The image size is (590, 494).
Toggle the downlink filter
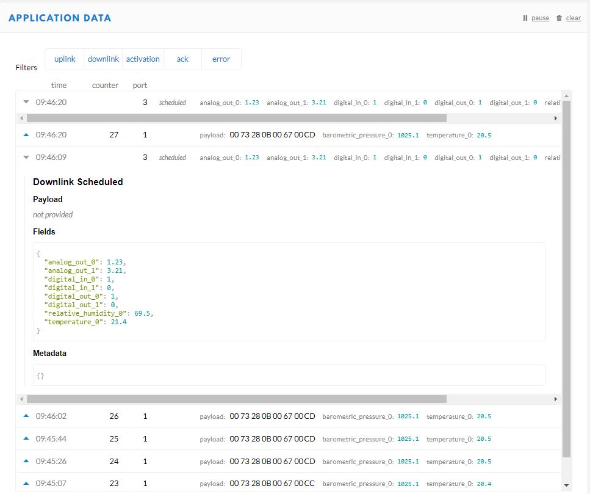103,59
